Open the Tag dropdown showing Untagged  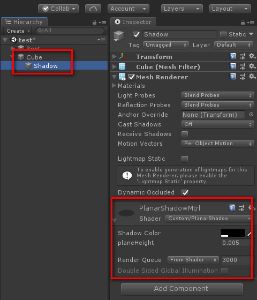(x=166, y=45)
